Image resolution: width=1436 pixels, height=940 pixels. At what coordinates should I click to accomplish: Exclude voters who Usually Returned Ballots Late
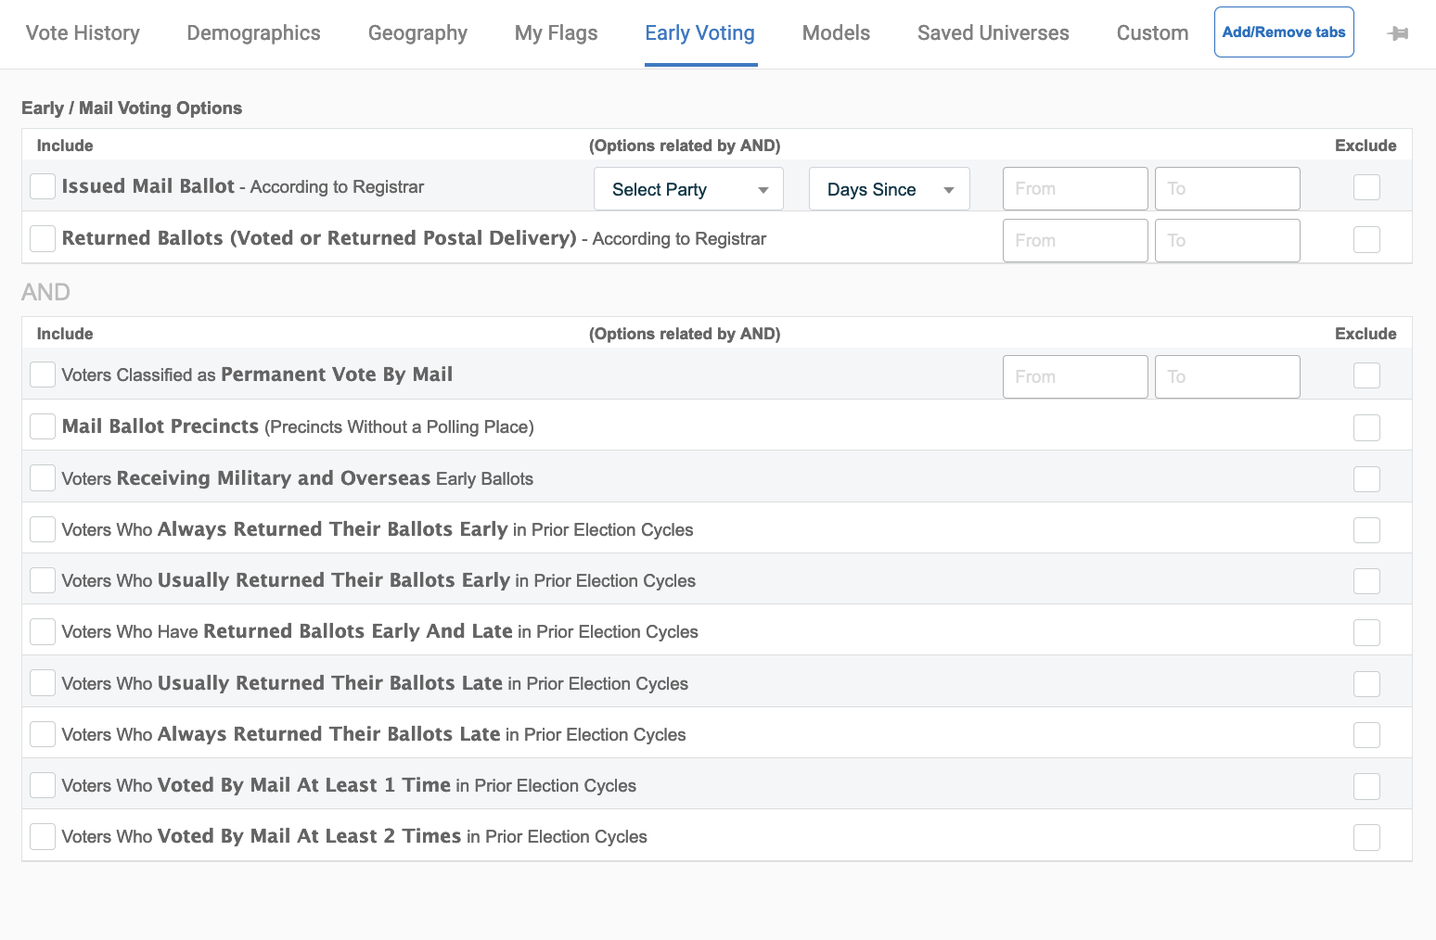1366,684
